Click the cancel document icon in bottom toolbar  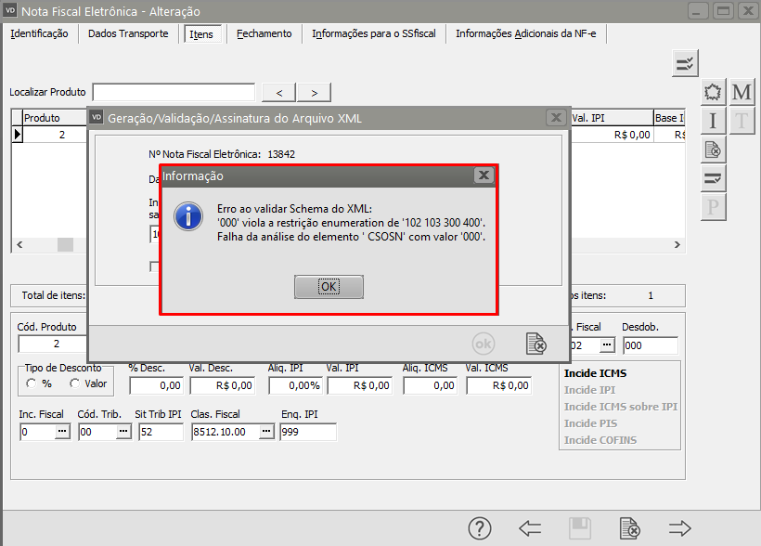(630, 528)
